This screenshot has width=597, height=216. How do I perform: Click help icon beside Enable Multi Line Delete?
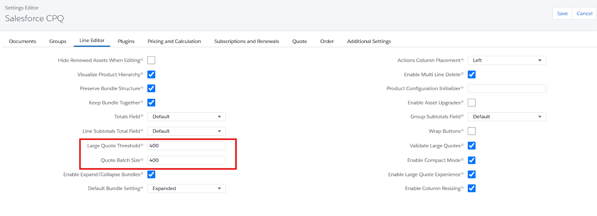[x=462, y=74]
